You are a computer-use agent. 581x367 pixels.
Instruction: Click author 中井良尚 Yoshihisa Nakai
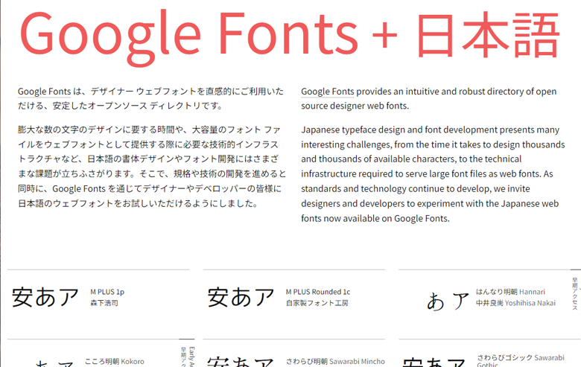[515, 303]
